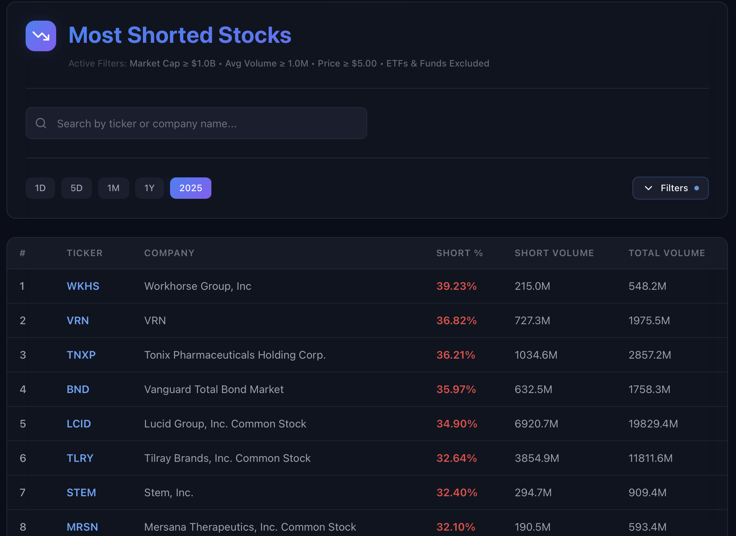Sort by the Short % column header
Screen dimensions: 736x536
tap(459, 253)
